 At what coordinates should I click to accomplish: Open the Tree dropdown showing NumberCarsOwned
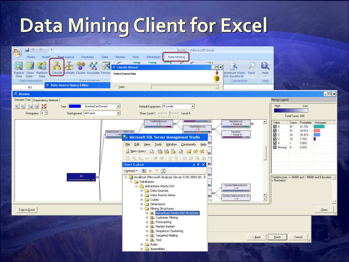pos(118,106)
